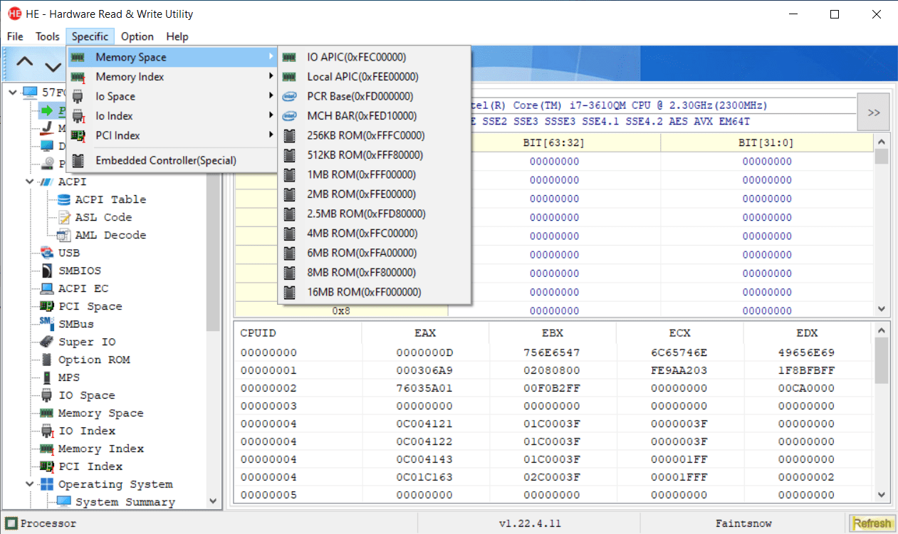The image size is (898, 534).
Task: Click EDX value 1F8BFBFF
Action: click(x=807, y=370)
